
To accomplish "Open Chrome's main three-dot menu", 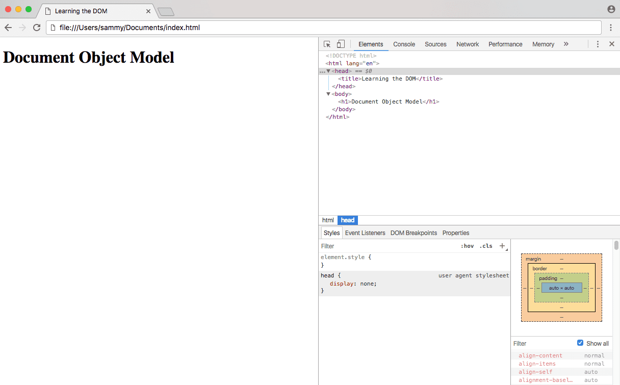I will tap(610, 28).
